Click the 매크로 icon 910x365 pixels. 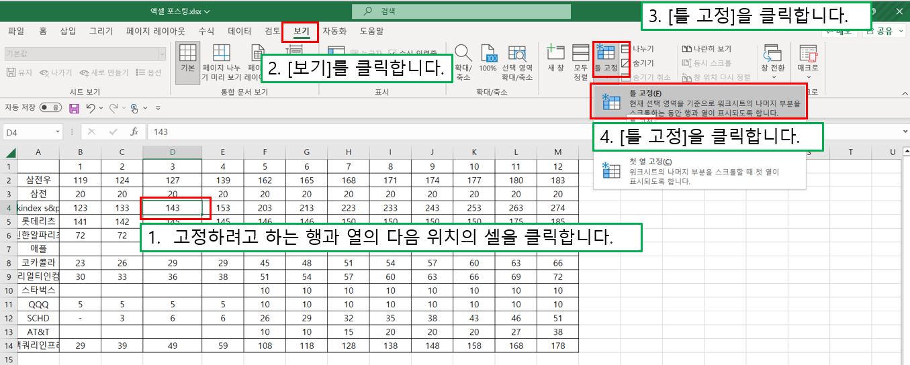[808, 54]
